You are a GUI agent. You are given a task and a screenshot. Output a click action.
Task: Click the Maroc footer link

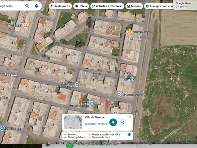(128, 143)
